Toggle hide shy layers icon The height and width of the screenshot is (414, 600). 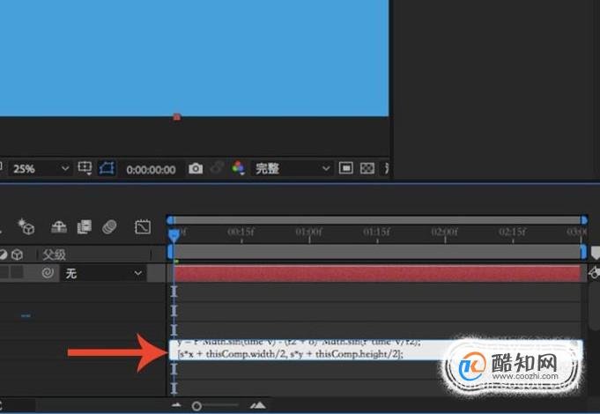tap(59, 226)
